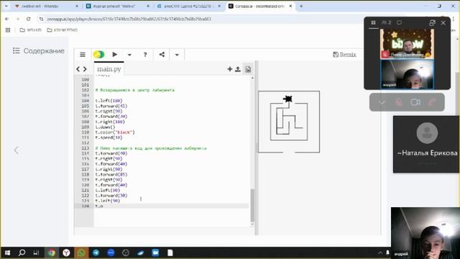The image size is (460, 259).
Task: Reload the page
Action: pos(29,19)
